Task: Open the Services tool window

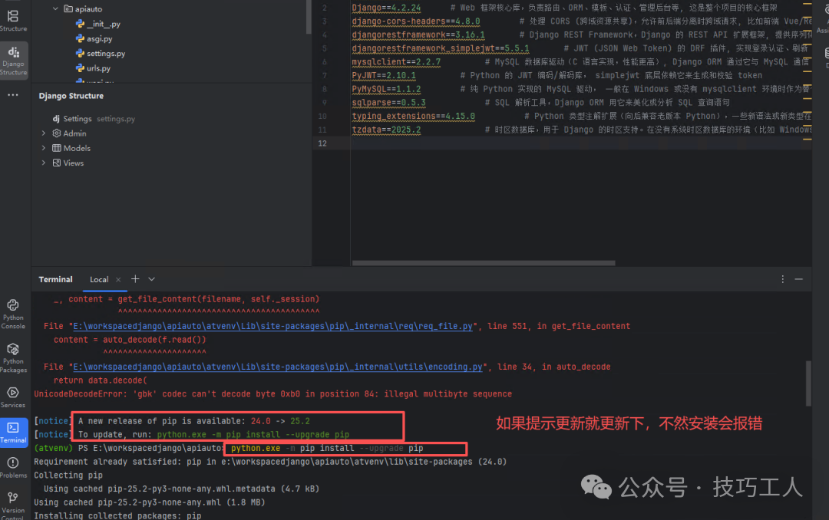Action: coord(13,397)
